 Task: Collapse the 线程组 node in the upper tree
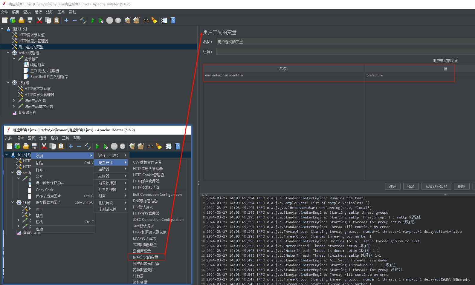[x=8, y=82]
